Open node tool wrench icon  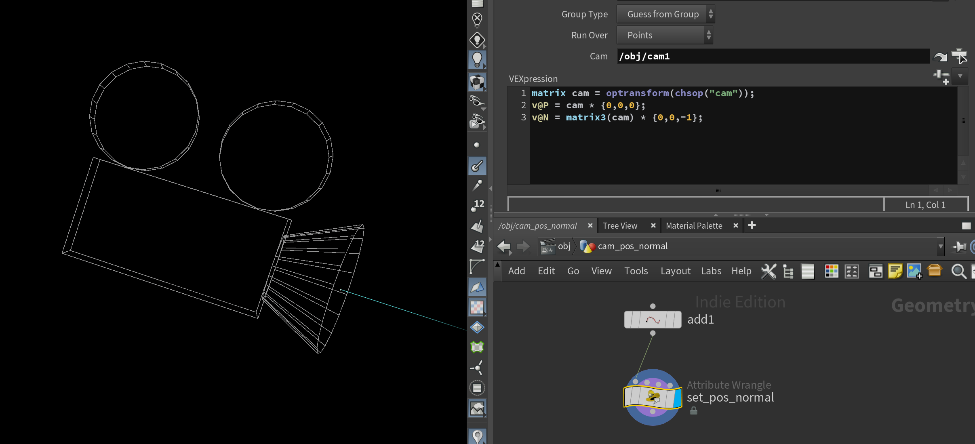pos(769,271)
